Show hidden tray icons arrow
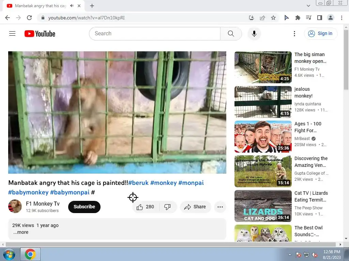This screenshot has height=261, width=349. (x=290, y=255)
